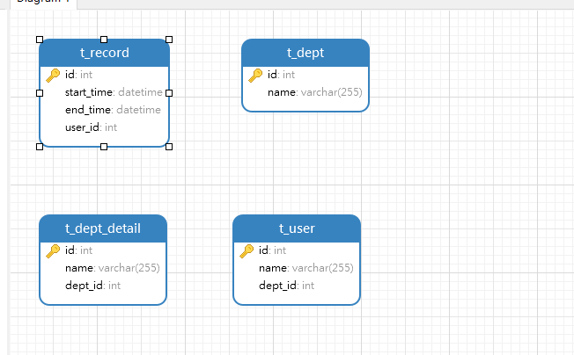The image size is (574, 355).
Task: Click bottom-right resize handle of t_record
Action: [x=169, y=147]
